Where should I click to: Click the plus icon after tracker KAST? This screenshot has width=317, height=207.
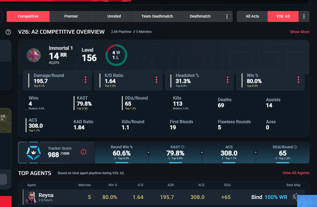point(202,152)
